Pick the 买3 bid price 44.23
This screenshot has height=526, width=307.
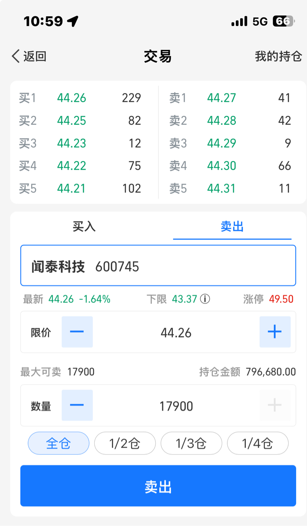(x=72, y=143)
